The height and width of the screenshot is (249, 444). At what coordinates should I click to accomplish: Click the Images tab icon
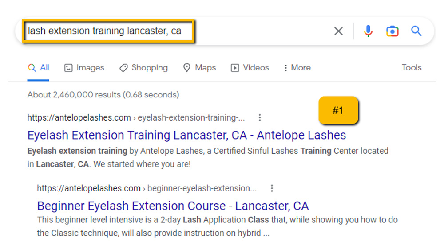68,68
